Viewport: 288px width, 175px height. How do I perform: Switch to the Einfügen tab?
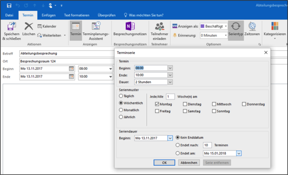point(48,15)
